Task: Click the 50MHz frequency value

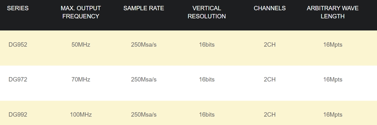Action: coord(81,44)
